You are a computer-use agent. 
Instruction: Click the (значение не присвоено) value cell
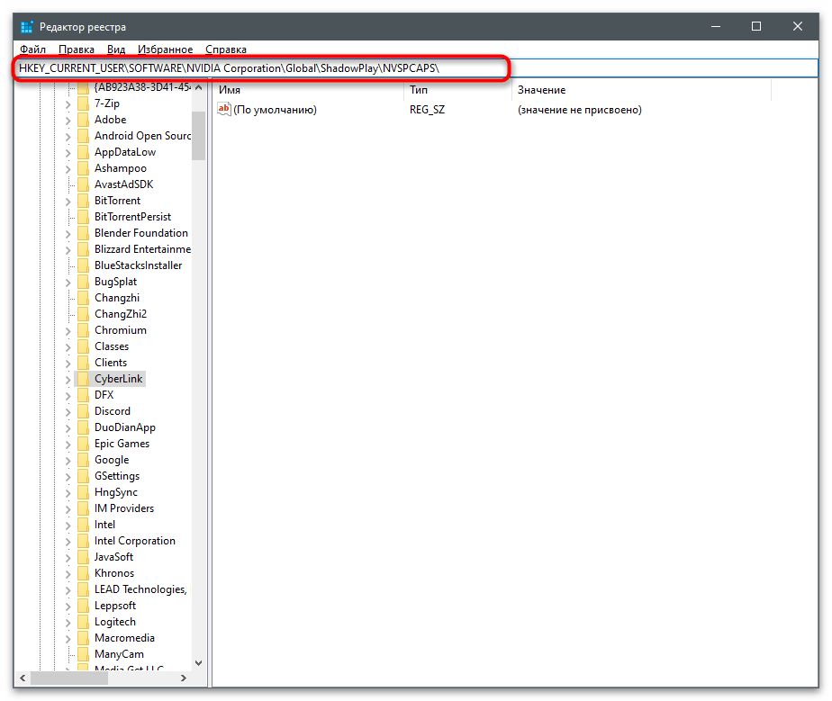(580, 110)
